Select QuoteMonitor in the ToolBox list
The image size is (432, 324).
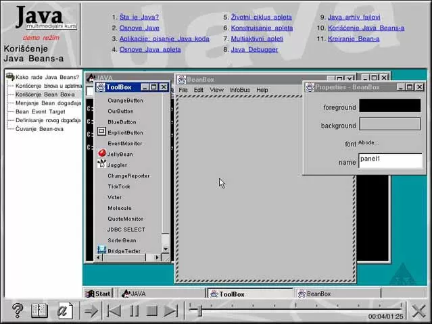[125, 219]
